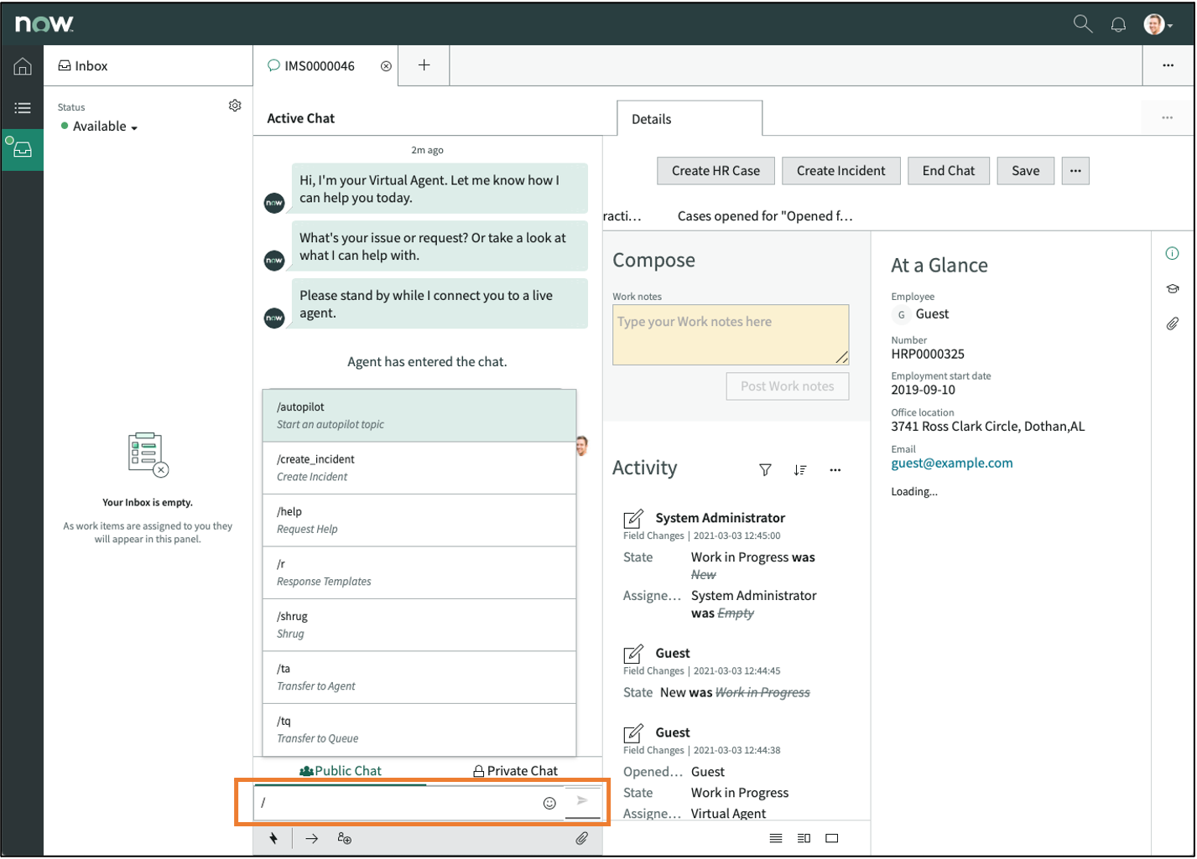
Task: Sort the Activity stream entries
Action: 800,470
